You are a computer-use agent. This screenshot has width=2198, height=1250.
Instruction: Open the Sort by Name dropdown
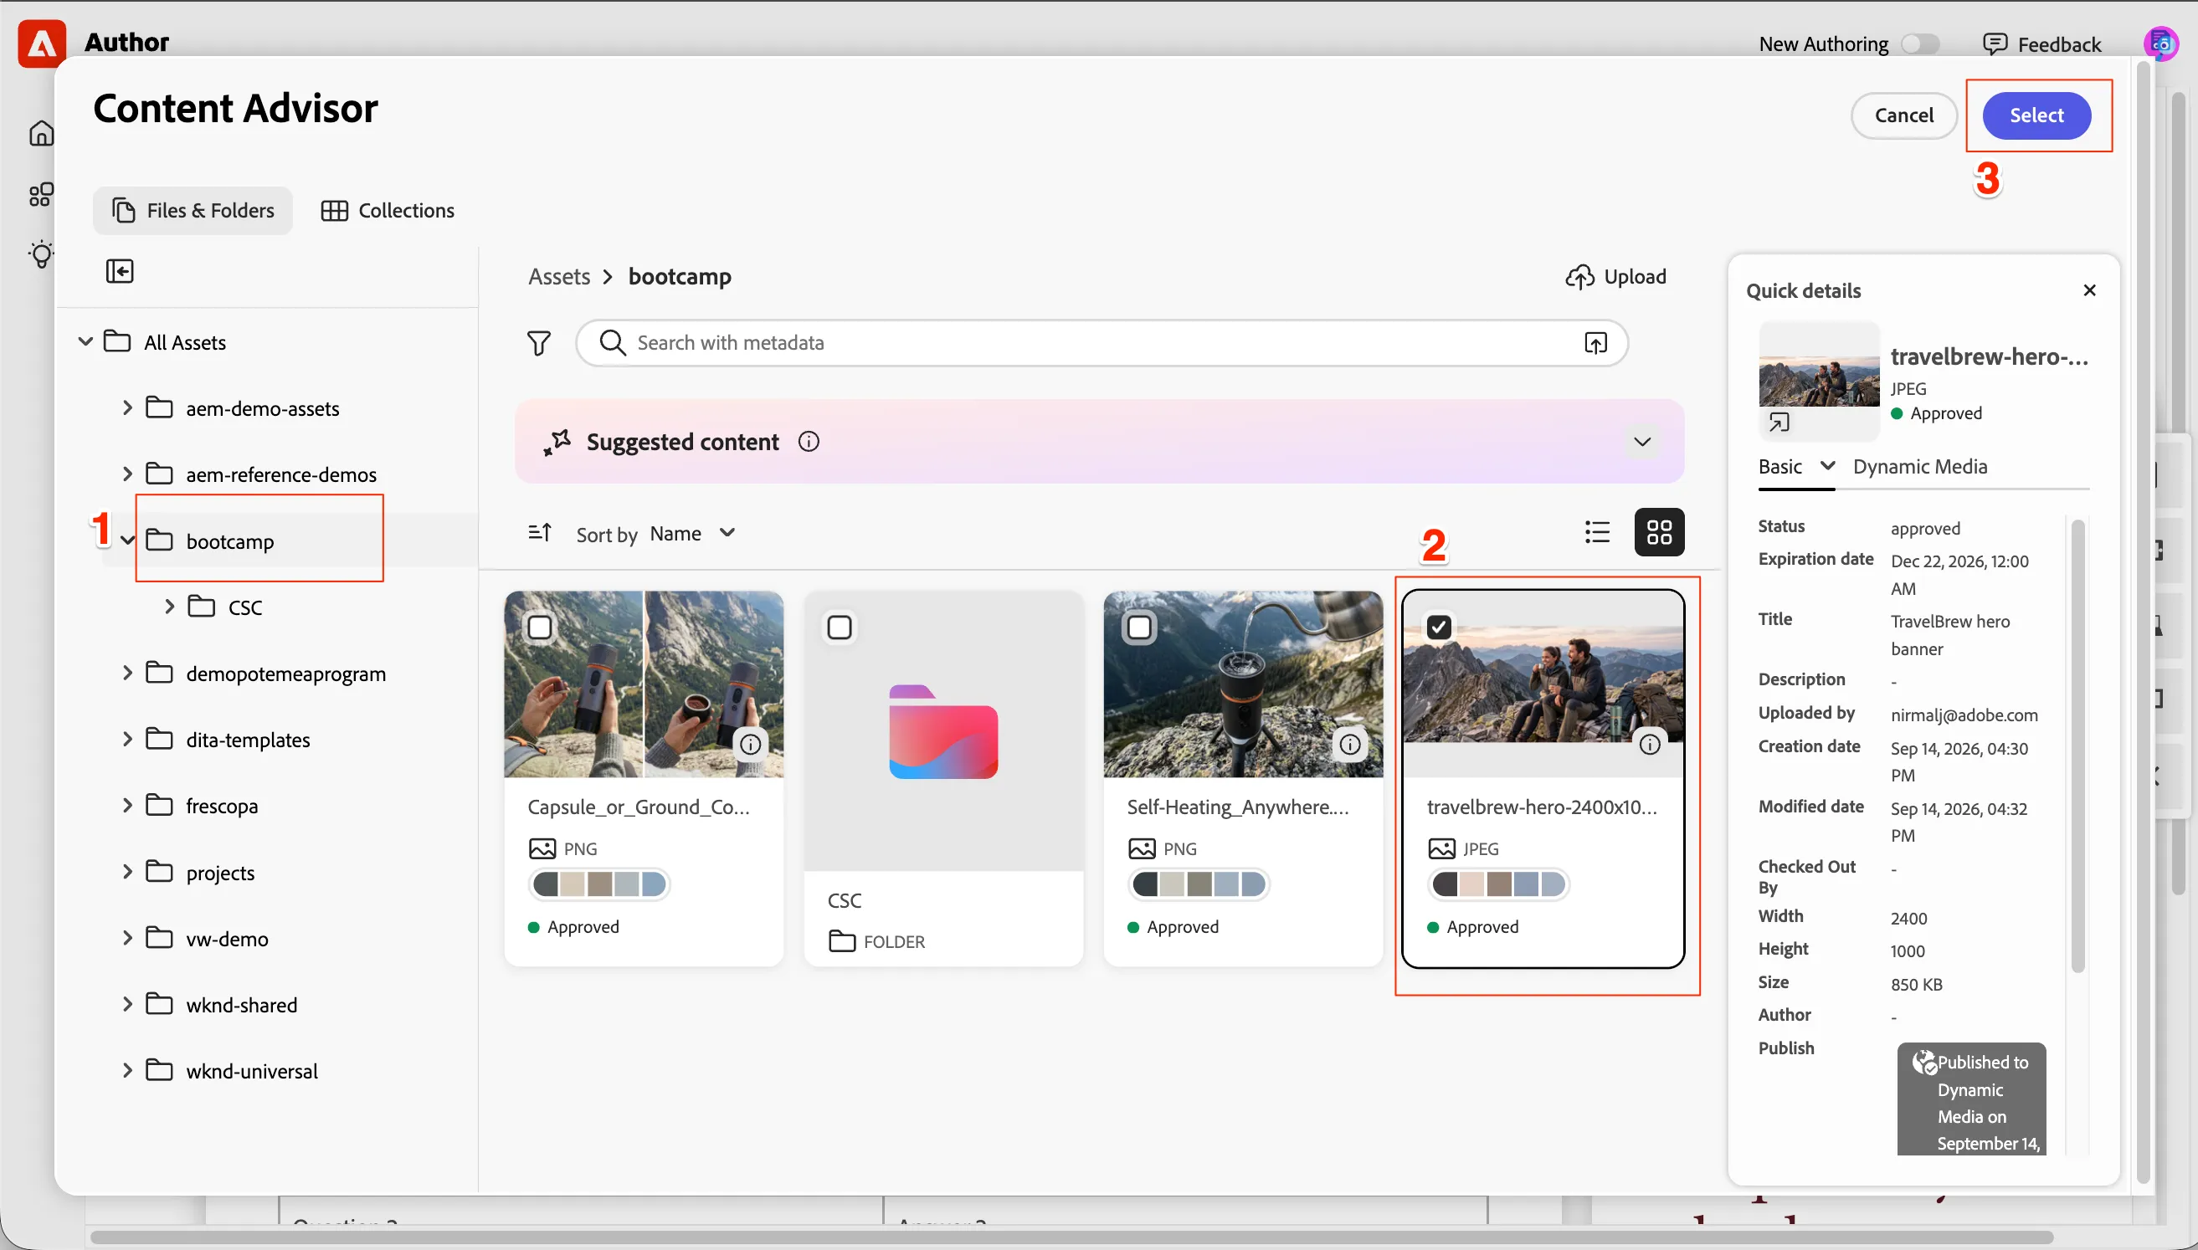coord(692,534)
